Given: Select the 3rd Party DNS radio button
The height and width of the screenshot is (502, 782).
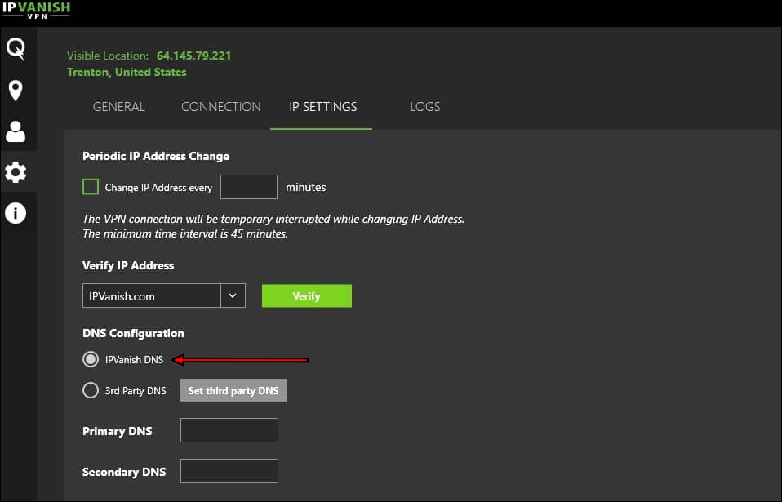Looking at the screenshot, I should click(91, 390).
